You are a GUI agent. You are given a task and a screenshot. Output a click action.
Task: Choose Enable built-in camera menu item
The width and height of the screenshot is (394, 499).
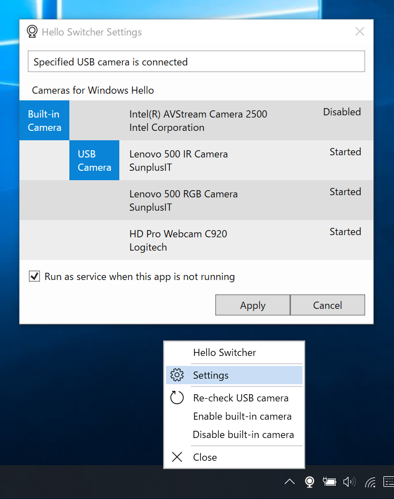coord(234,416)
